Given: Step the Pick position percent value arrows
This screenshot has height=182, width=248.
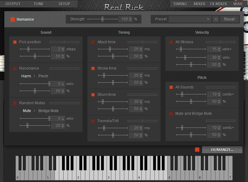Looking at the screenshot, I should click(x=63, y=56).
